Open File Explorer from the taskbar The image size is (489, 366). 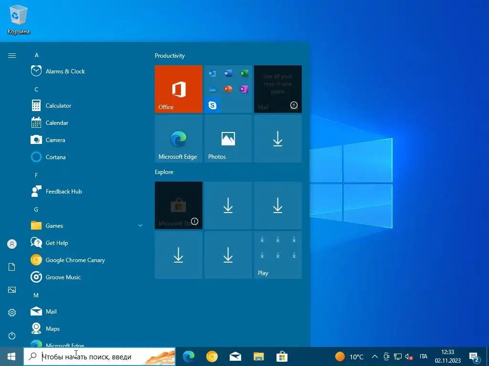pos(258,356)
